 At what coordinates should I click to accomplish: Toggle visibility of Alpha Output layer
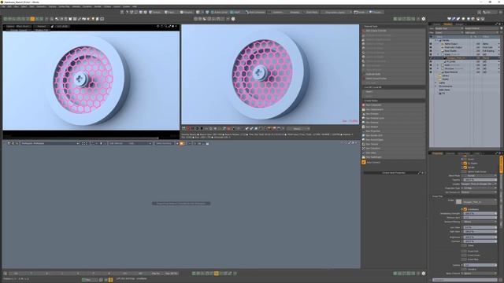[431, 44]
